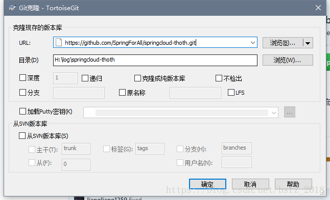Viewport: 330px width, 200px height.
Task: Open the 浏览(B) button's dropdown arrow
Action: click(x=308, y=43)
